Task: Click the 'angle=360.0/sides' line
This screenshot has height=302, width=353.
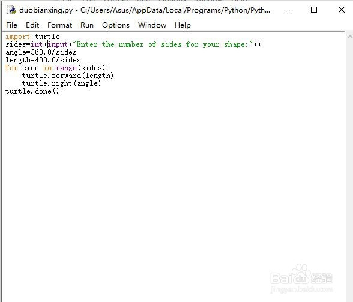Action: (x=41, y=52)
